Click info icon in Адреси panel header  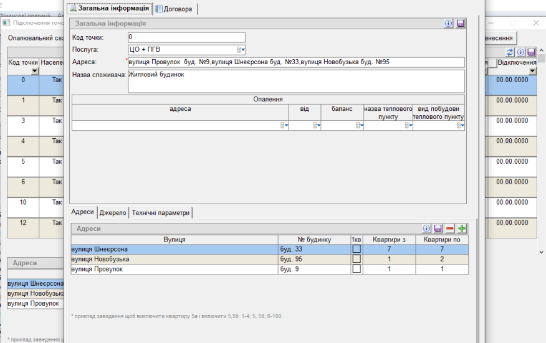point(427,229)
